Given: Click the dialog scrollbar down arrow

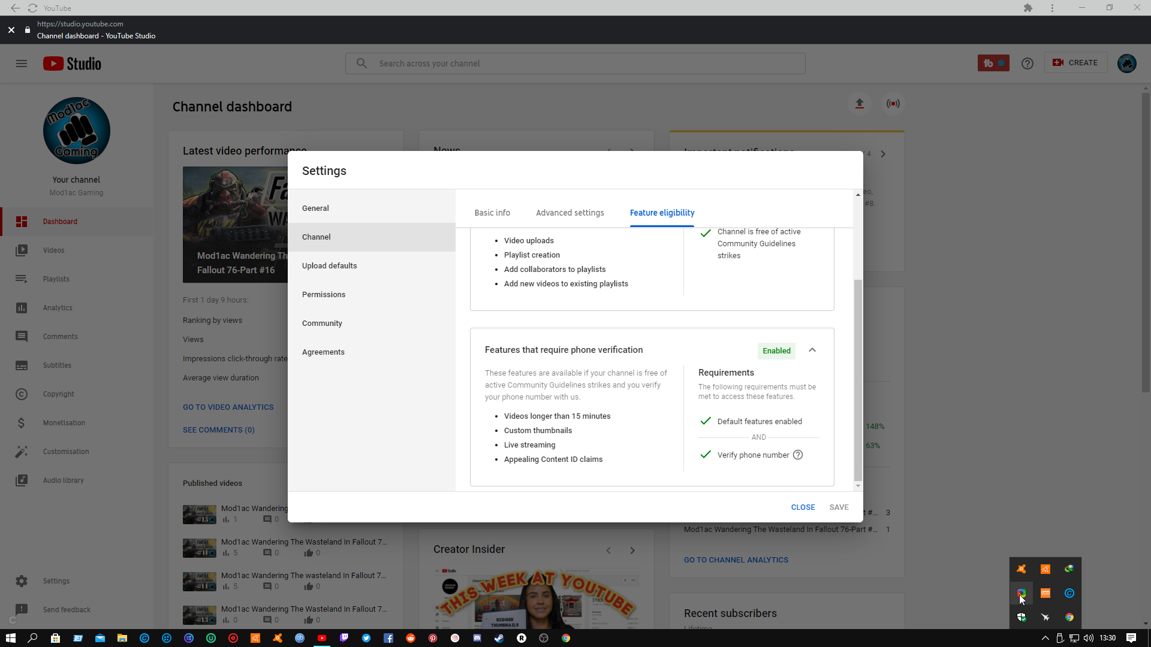Looking at the screenshot, I should pyautogui.click(x=858, y=486).
